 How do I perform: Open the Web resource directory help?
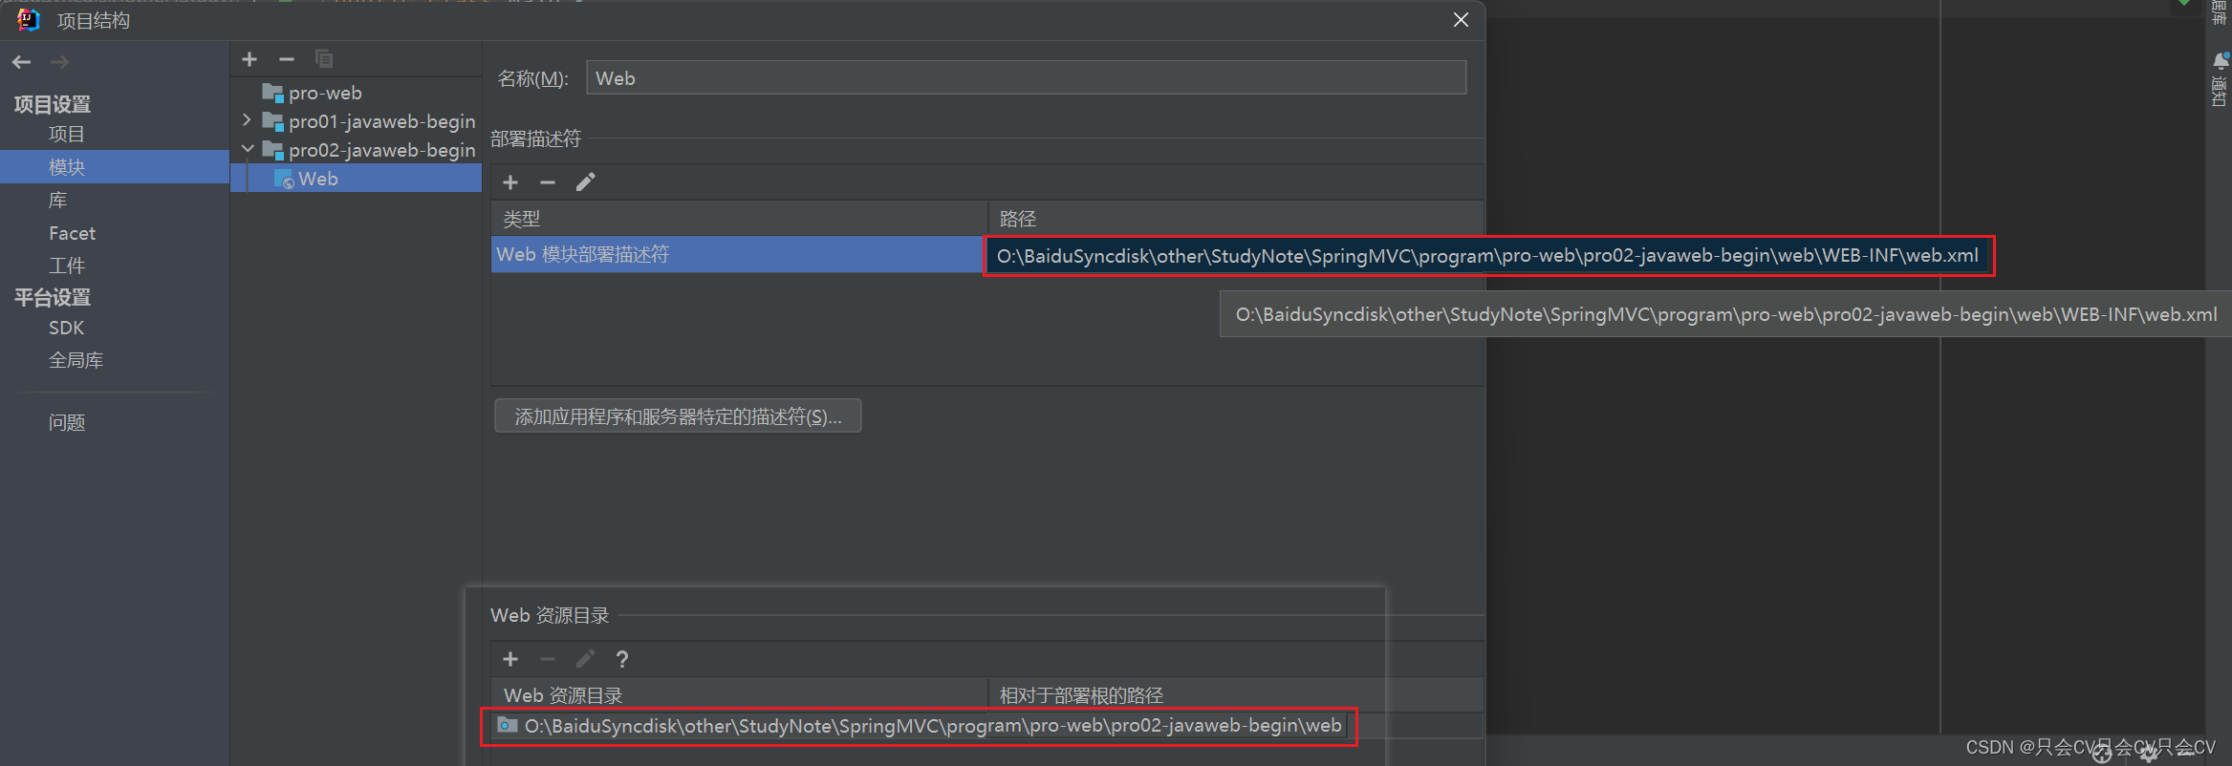(622, 659)
